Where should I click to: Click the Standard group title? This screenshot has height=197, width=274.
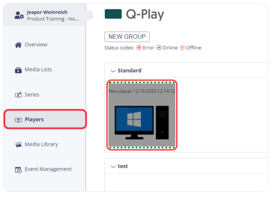pos(130,70)
